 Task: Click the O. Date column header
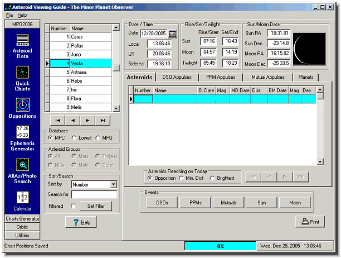tap(206, 90)
